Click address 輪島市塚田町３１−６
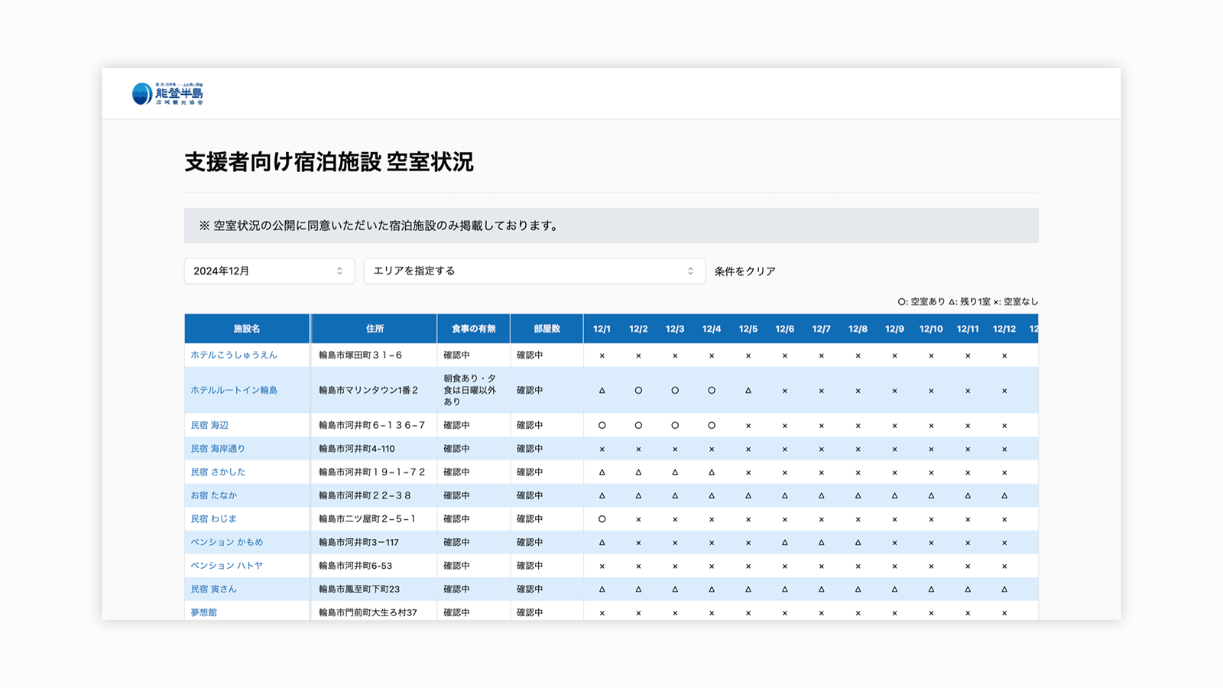Image resolution: width=1223 pixels, height=688 pixels. coord(360,355)
